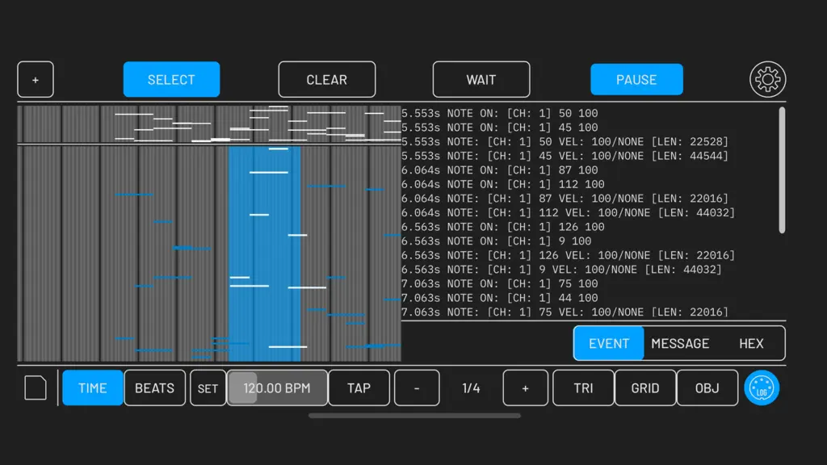Toggle the SELECT mode button

[x=171, y=80]
